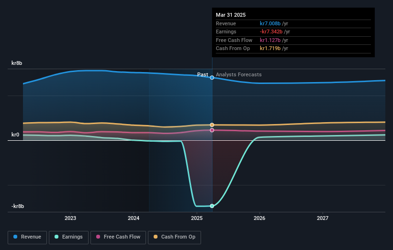Click the Analysts Forecasts label
393x250 pixels.
(x=238, y=75)
